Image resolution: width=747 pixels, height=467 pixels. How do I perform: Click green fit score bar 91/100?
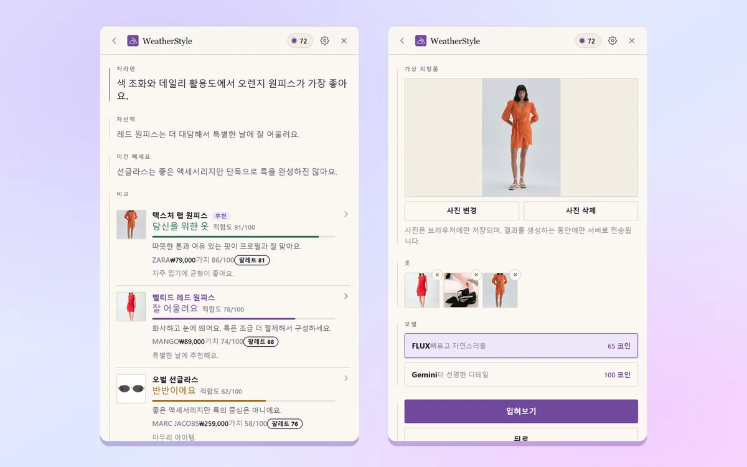click(243, 237)
